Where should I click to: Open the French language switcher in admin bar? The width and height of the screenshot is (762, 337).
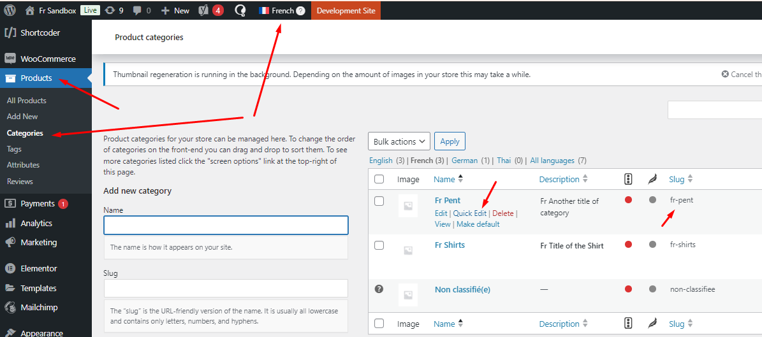tap(282, 10)
